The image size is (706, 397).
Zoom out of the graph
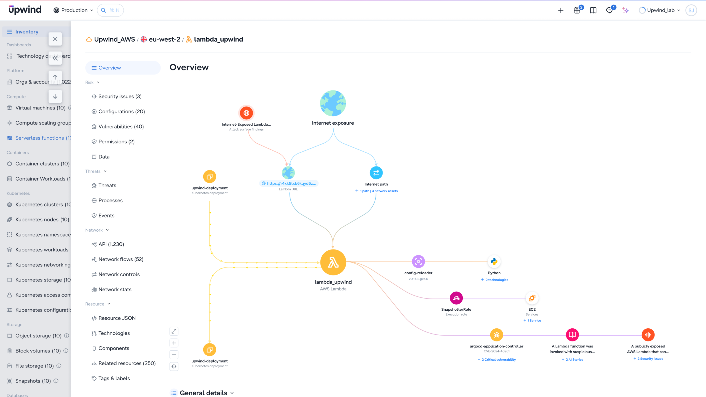coord(174,355)
